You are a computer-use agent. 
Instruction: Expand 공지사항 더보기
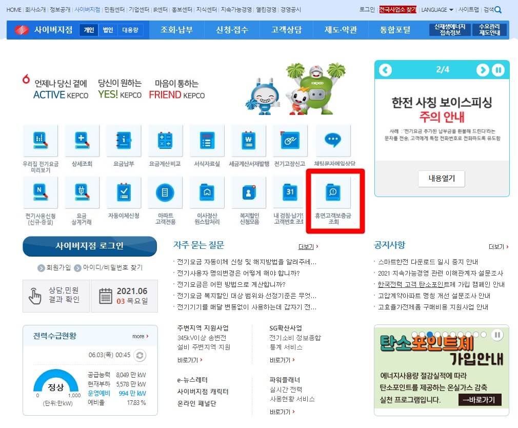coord(498,247)
